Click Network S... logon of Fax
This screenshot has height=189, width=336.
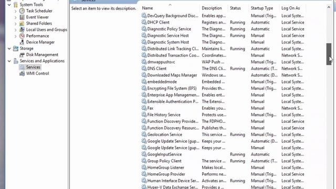(292, 108)
